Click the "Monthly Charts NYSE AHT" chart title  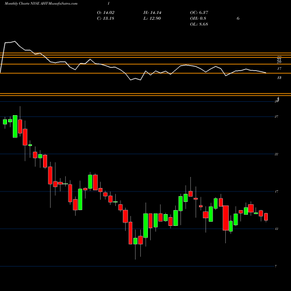click(x=41, y=3)
